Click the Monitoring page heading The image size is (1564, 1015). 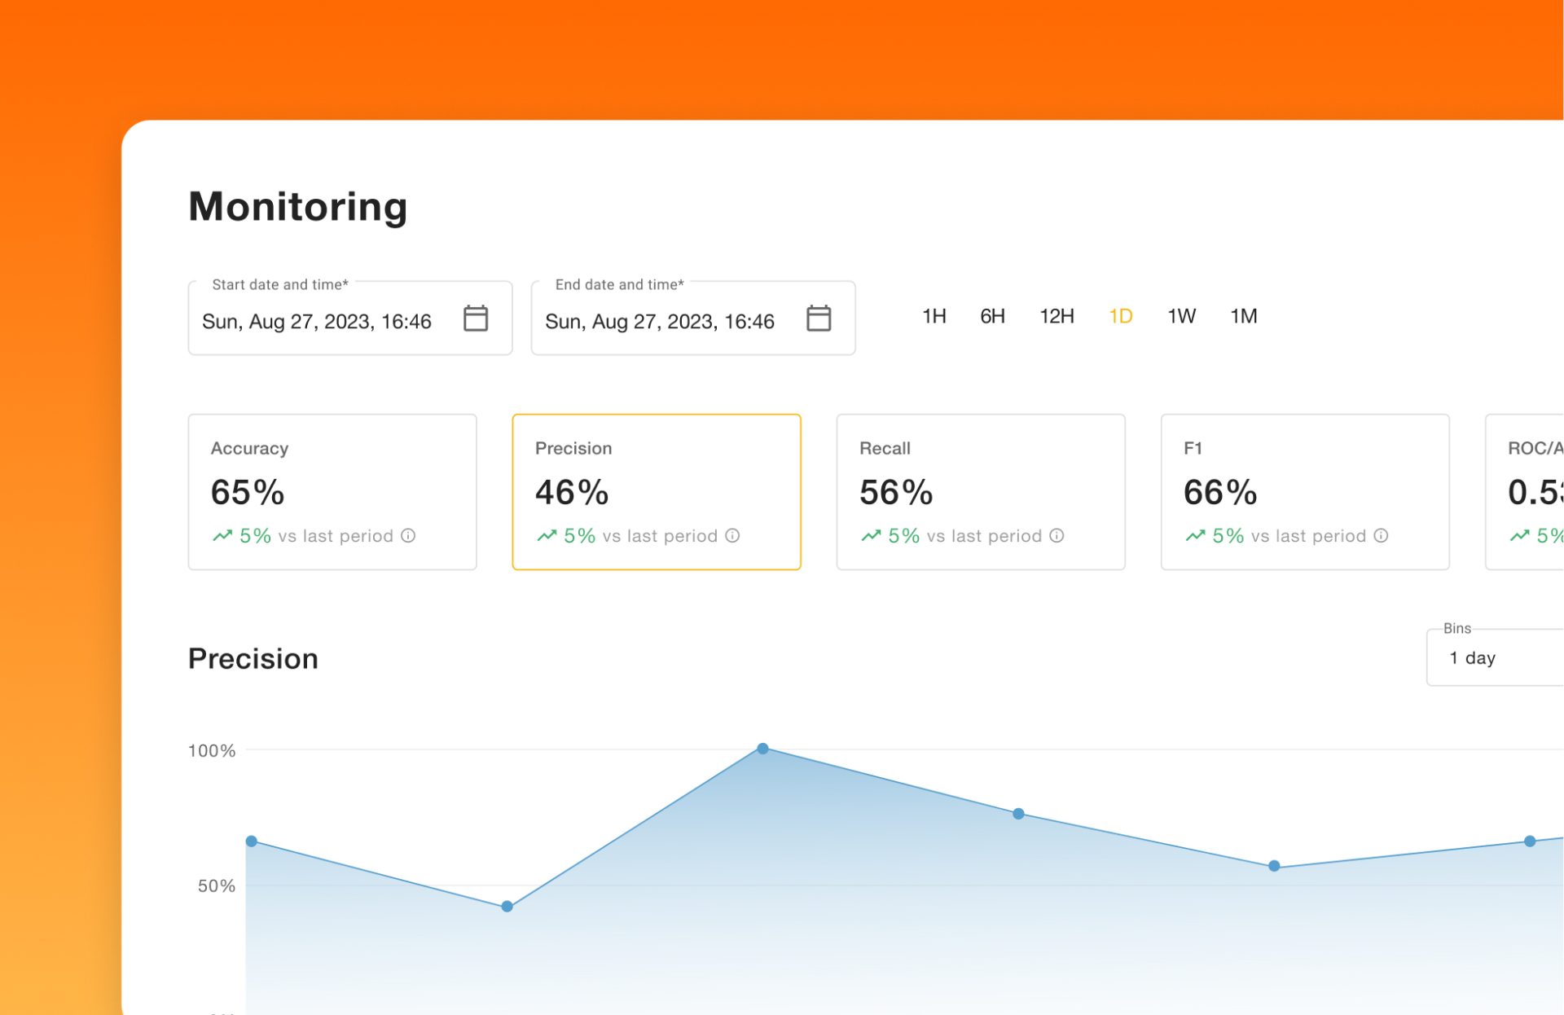[x=298, y=206]
